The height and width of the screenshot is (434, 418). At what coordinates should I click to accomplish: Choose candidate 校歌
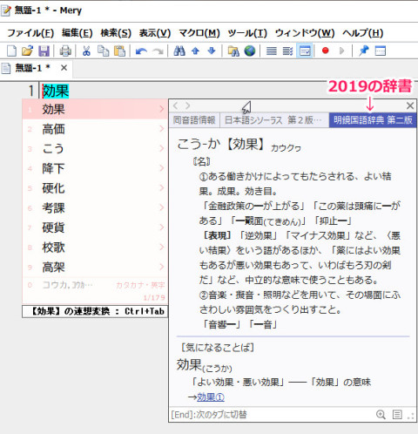point(95,248)
